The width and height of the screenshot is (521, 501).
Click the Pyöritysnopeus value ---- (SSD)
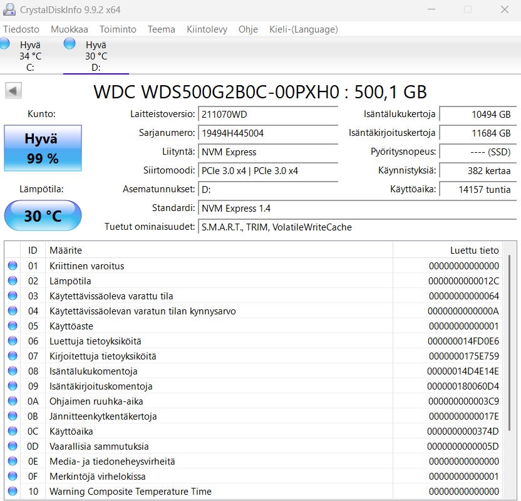coord(478,152)
